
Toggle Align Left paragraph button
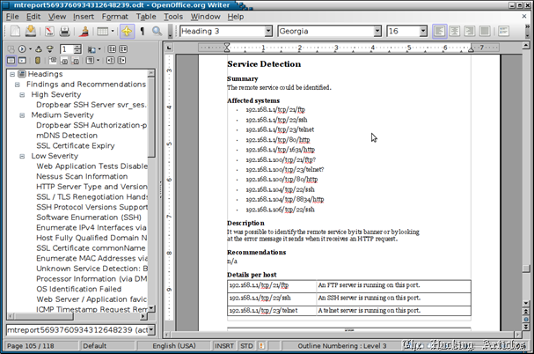pyautogui.click(x=439, y=31)
